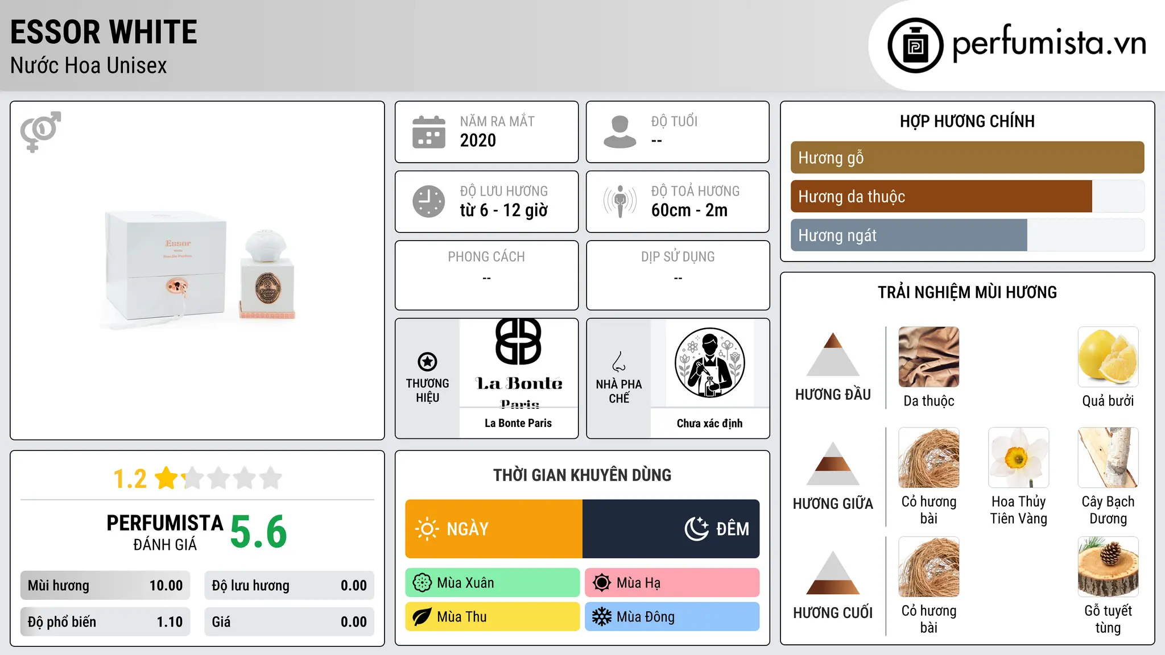The image size is (1165, 655).
Task: Select the Ngày daytime block
Action: (x=494, y=529)
